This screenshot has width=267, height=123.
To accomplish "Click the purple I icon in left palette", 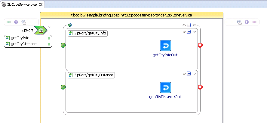I will [16, 22].
